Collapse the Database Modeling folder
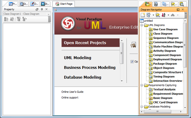This screenshot has height=118, width=191. [x=142, y=107]
